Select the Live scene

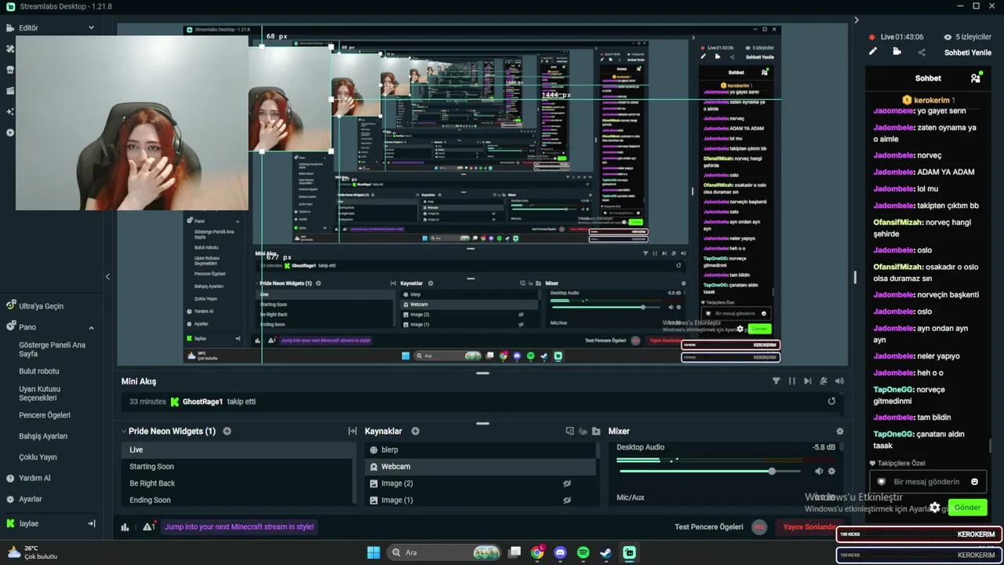pyautogui.click(x=238, y=450)
